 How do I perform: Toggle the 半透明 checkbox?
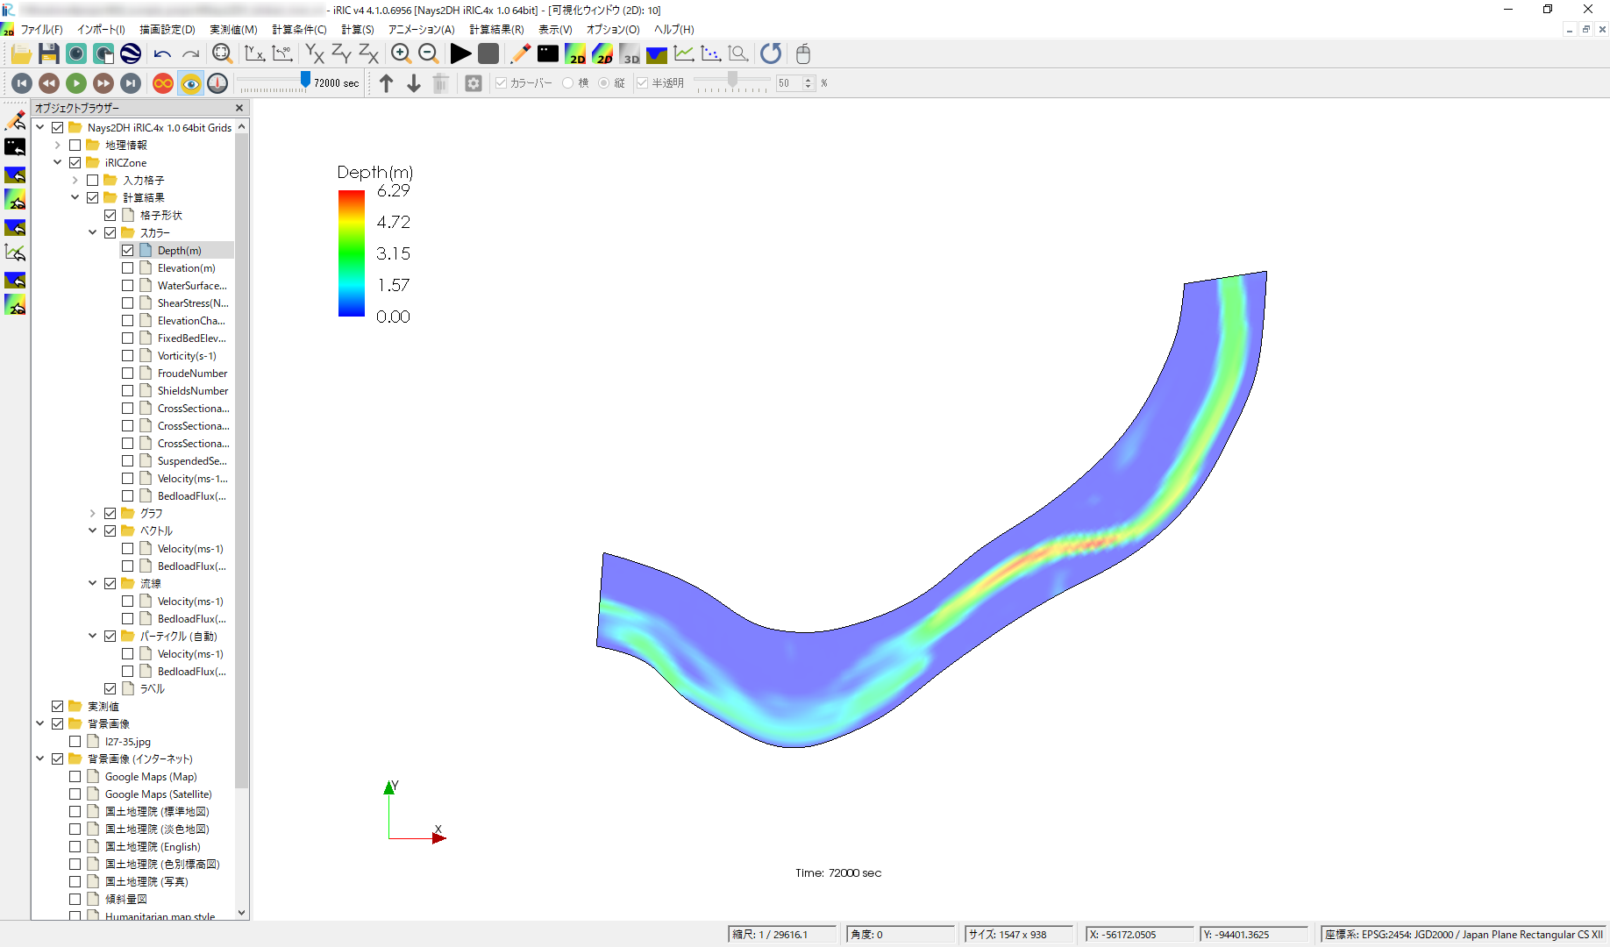point(642,83)
